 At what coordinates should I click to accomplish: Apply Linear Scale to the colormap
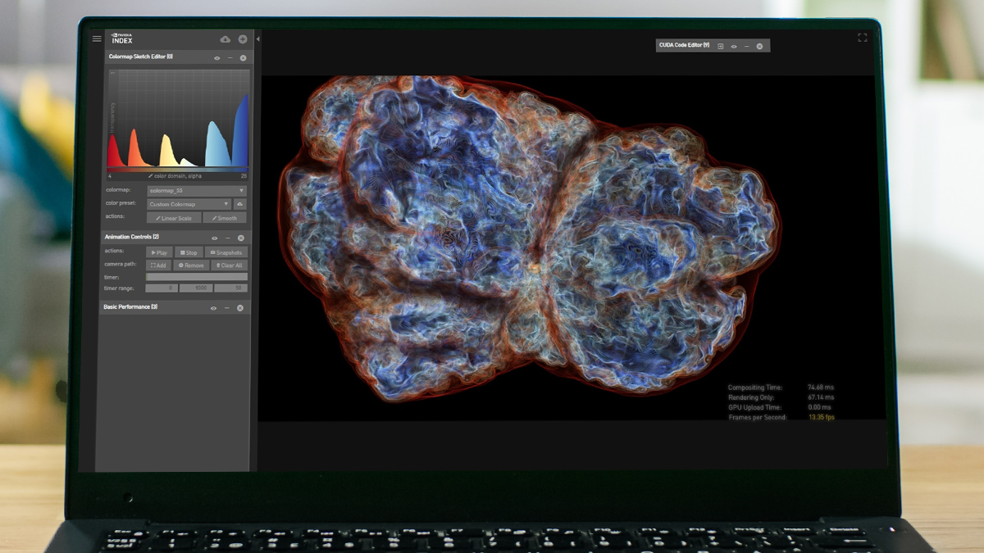(174, 217)
